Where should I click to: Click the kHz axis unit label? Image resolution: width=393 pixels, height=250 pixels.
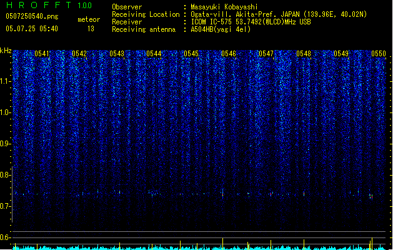(6, 51)
